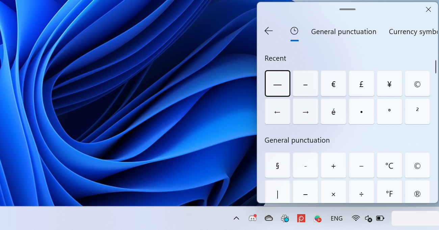Click the muted volume speaker icon

click(x=368, y=219)
